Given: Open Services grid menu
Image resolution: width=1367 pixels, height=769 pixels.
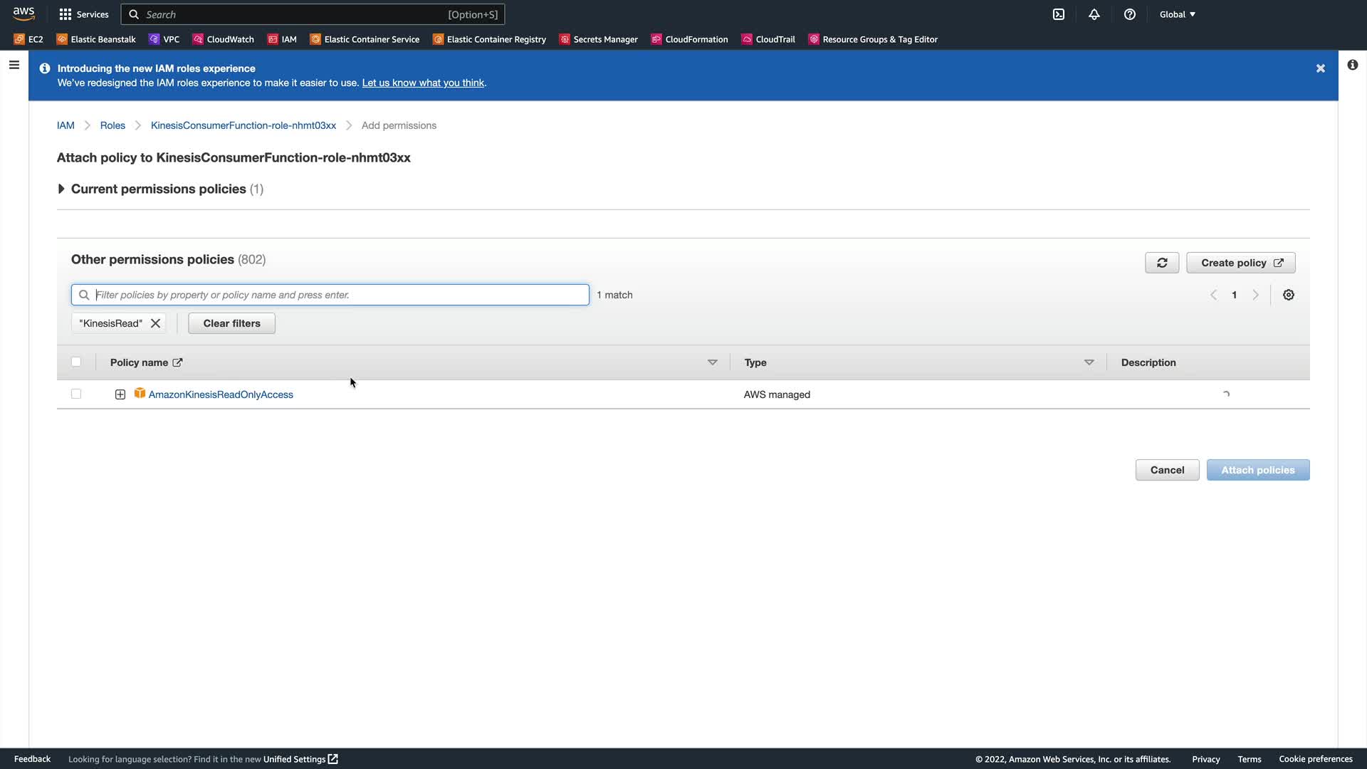Looking at the screenshot, I should point(84,14).
